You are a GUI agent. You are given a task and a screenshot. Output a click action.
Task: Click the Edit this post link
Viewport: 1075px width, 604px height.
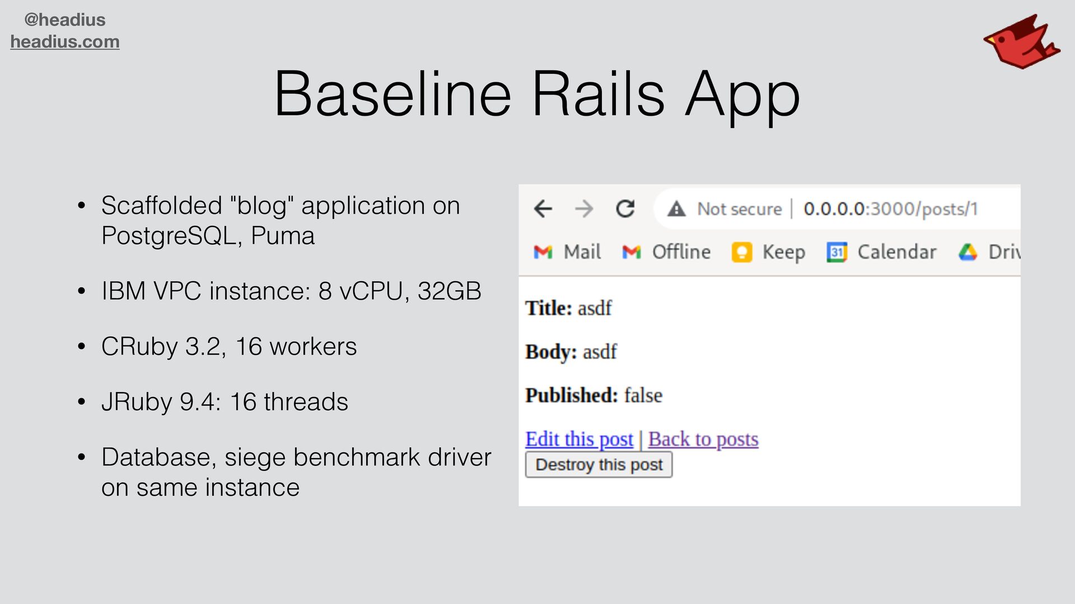[579, 439]
